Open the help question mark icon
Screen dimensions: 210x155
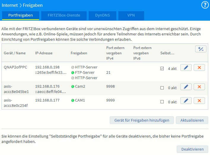point(205,5)
